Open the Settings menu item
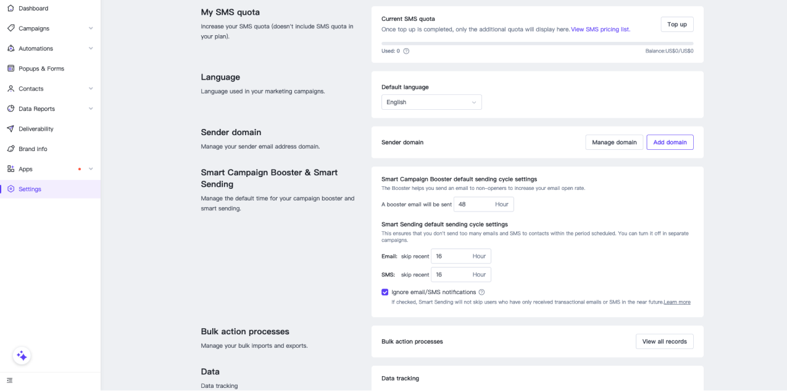This screenshot has height=391, width=787. 30,189
